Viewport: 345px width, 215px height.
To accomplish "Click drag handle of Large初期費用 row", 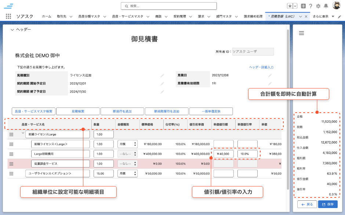I will (x=11, y=154).
